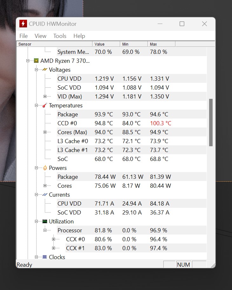Click the red 100.3 °C max value
The width and height of the screenshot is (232, 290).
click(x=160, y=123)
